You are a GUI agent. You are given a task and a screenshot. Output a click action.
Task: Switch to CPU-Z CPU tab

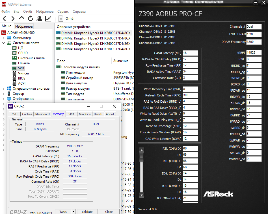(x=14, y=114)
